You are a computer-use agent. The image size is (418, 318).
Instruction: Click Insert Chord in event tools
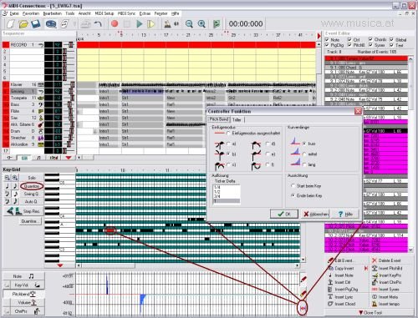point(341,304)
